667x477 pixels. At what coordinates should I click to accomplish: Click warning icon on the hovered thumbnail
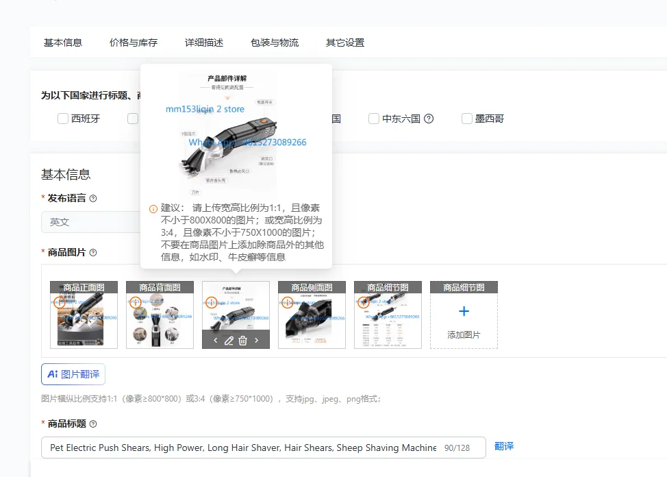click(x=212, y=303)
